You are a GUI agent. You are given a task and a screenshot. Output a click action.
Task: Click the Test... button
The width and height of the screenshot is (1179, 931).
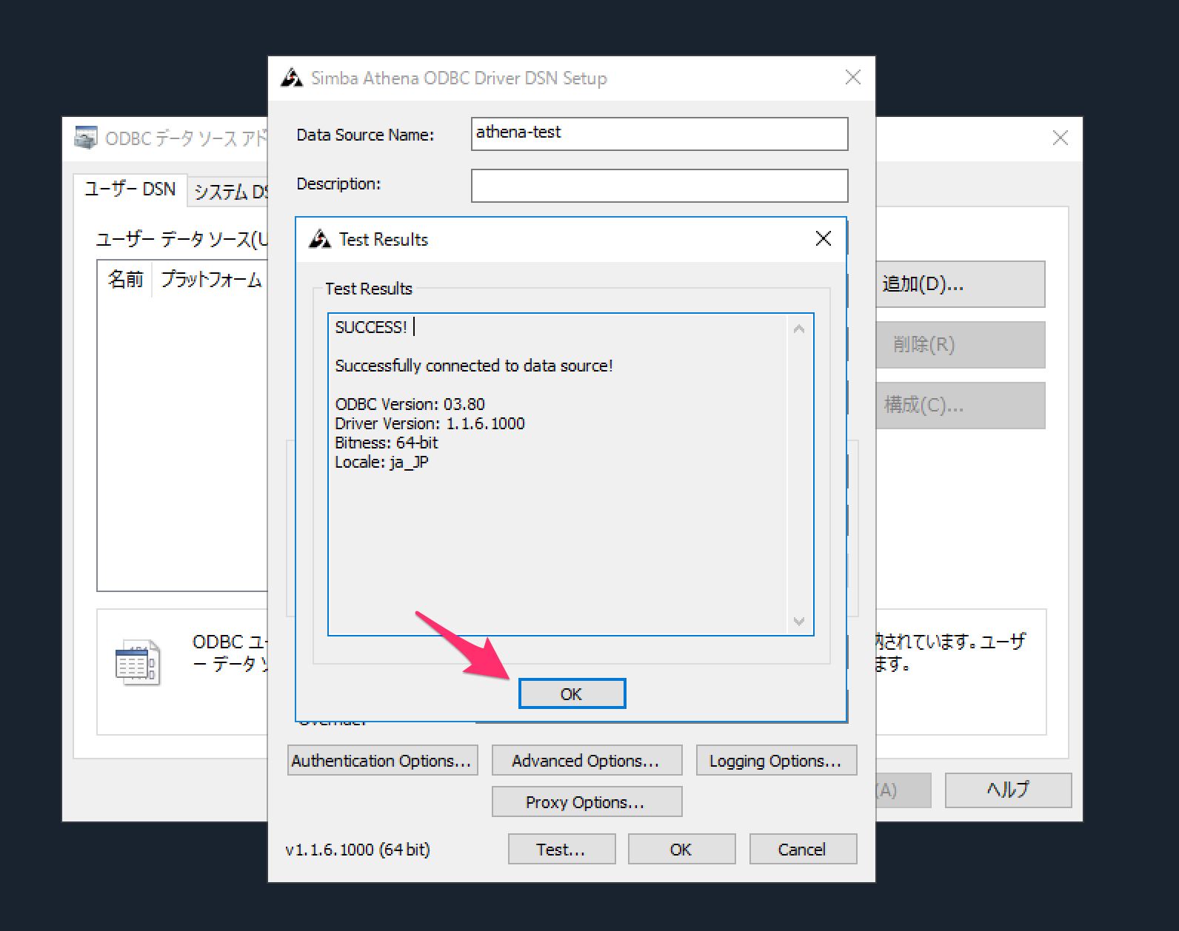[x=561, y=849]
